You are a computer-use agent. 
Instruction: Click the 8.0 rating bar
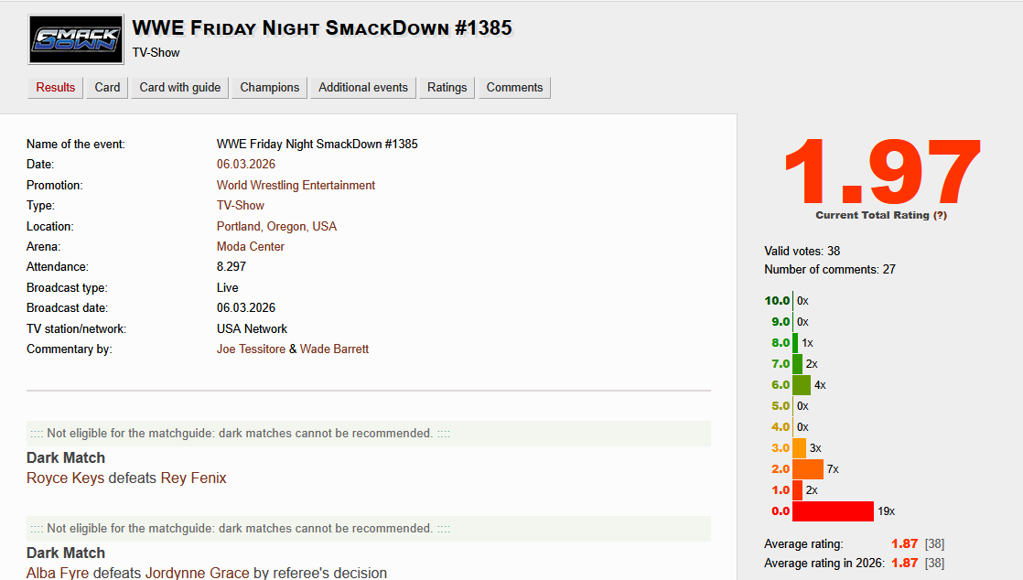pyautogui.click(x=795, y=342)
